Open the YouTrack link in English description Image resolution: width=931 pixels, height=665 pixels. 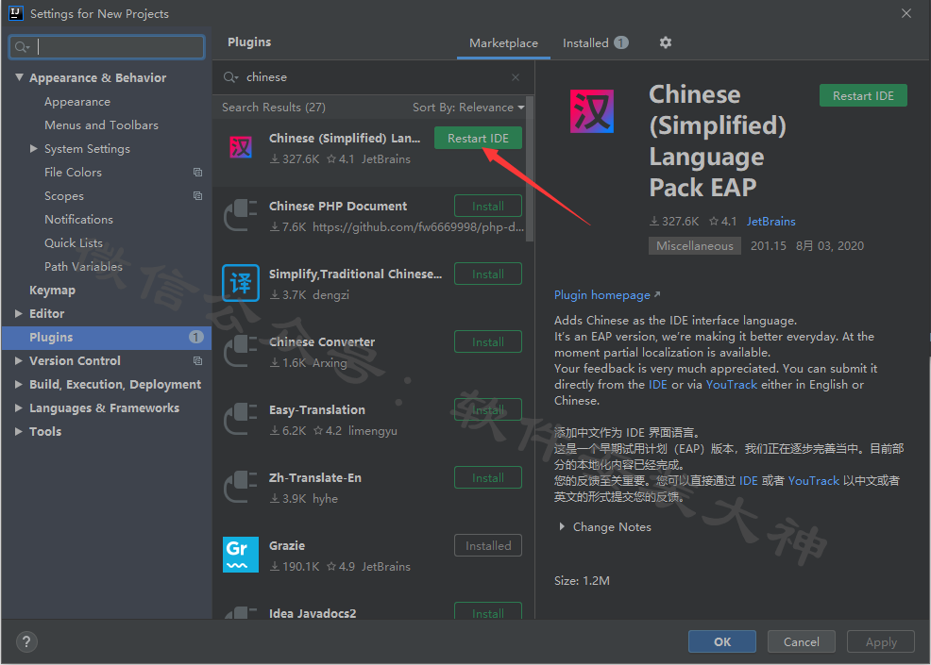pyautogui.click(x=732, y=385)
